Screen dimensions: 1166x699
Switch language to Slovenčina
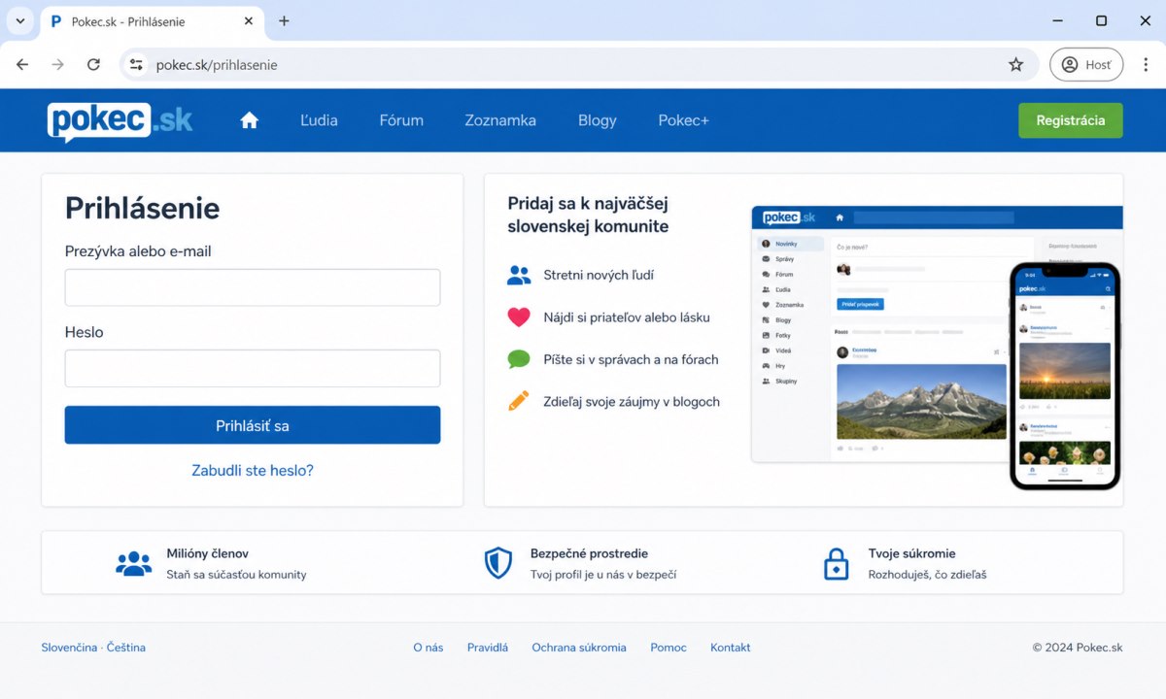click(x=69, y=648)
